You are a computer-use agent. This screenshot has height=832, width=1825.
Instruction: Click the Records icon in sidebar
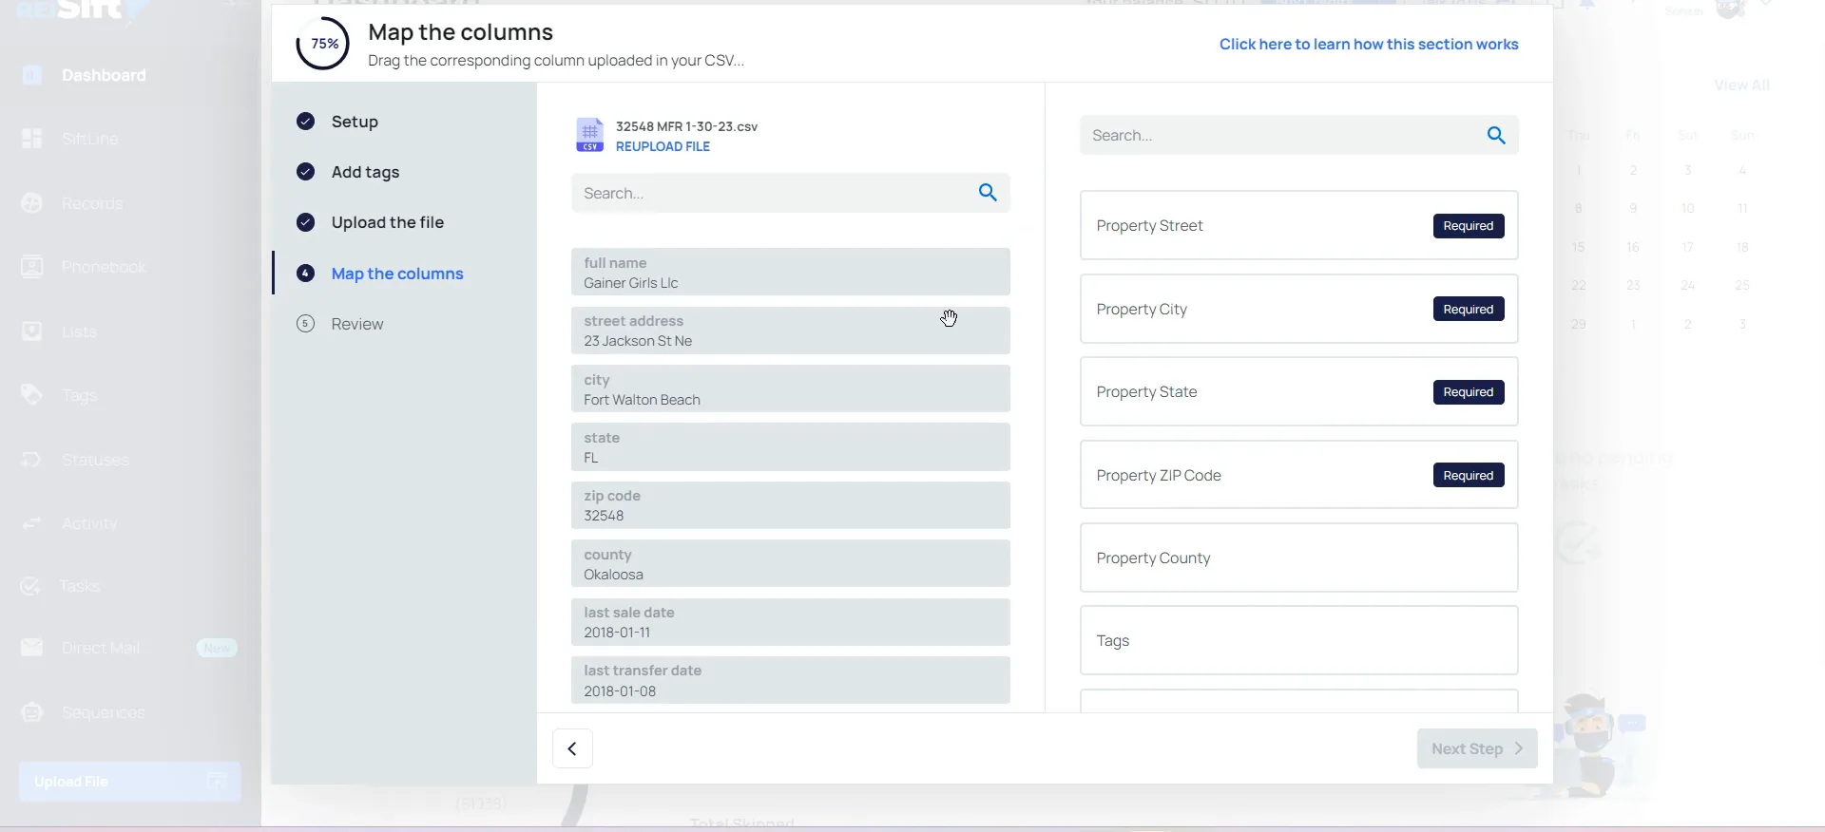[x=32, y=203]
